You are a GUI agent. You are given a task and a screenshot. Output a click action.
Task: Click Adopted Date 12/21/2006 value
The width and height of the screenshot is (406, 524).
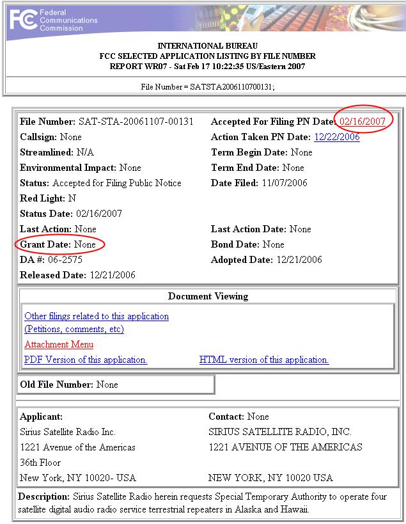[299, 260]
